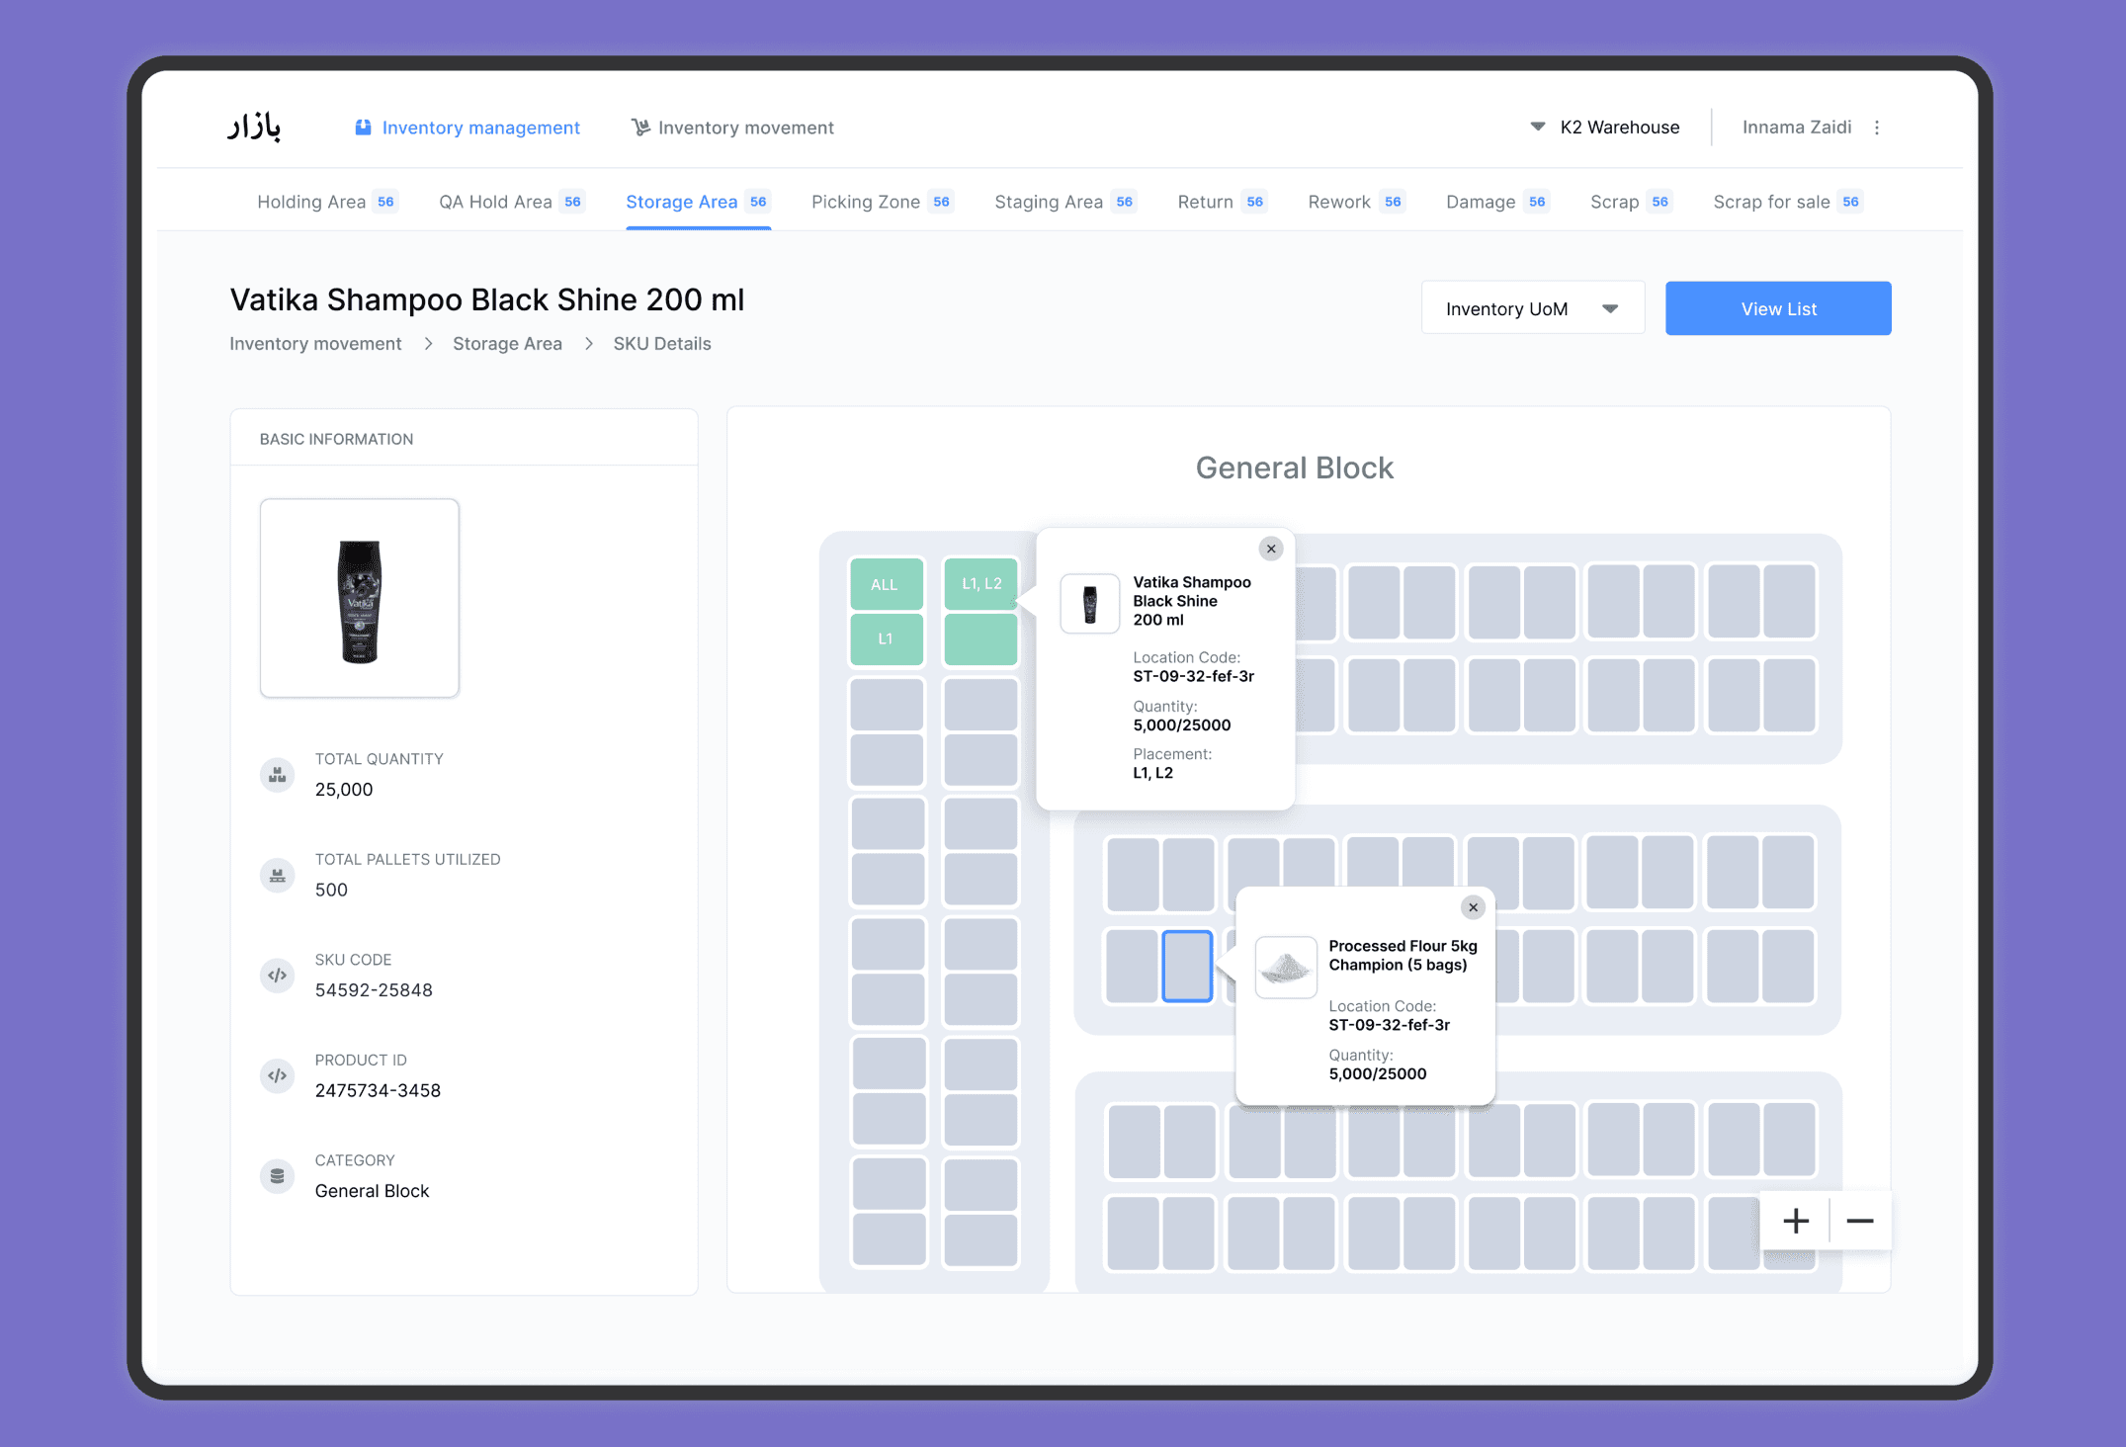Switch to the Picking Zone tab
Viewport: 2126px width, 1447px height.
[883, 202]
